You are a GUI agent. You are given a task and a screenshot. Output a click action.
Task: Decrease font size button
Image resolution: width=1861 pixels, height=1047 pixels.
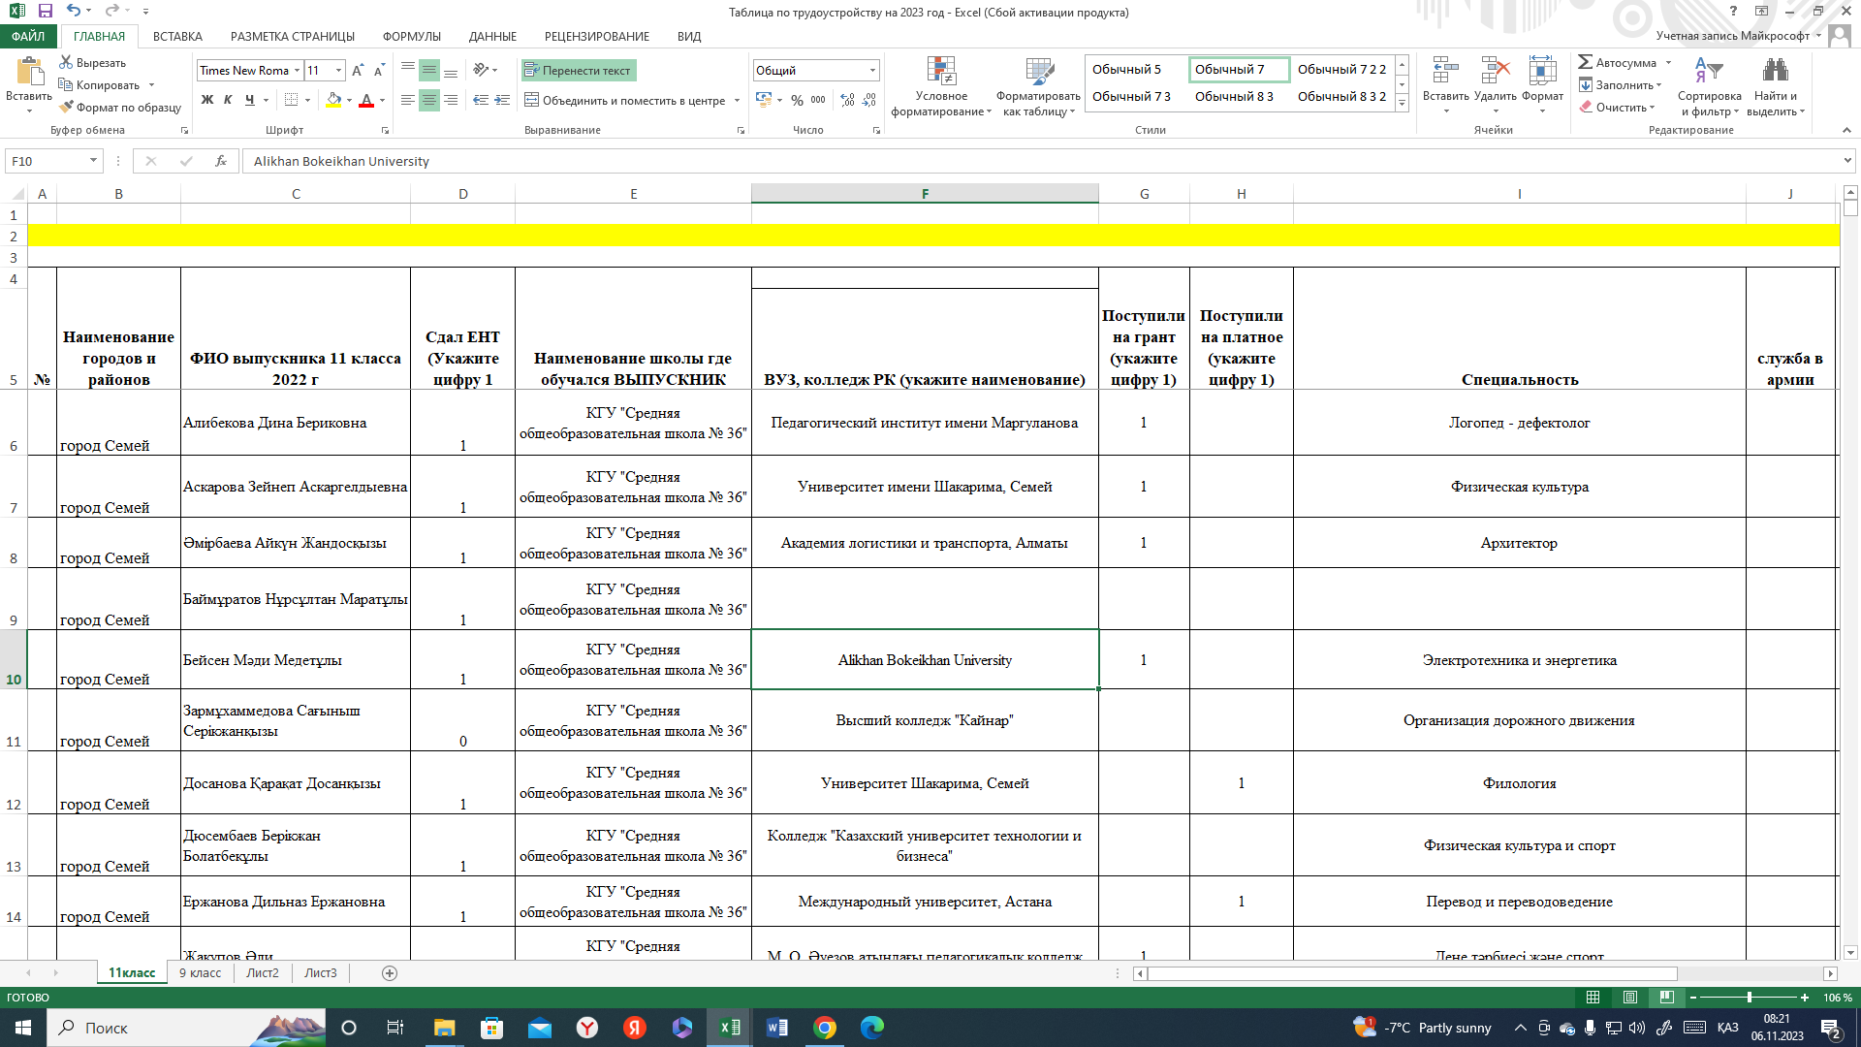pos(379,71)
